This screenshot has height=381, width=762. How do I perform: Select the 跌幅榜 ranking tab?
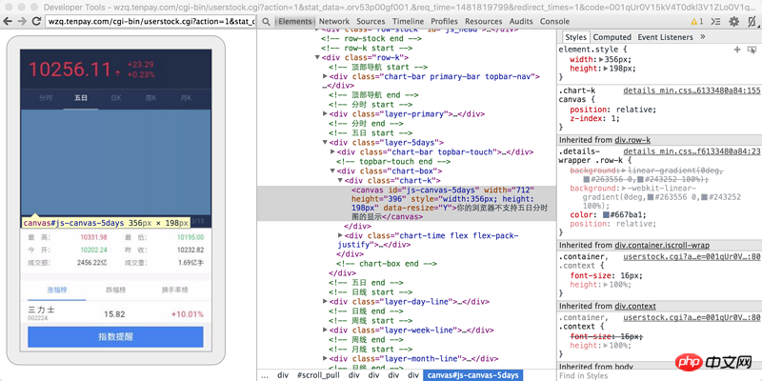(x=115, y=291)
